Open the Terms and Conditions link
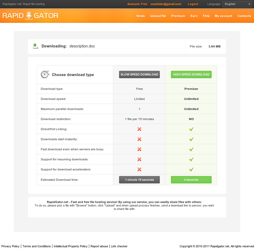 click(37, 246)
